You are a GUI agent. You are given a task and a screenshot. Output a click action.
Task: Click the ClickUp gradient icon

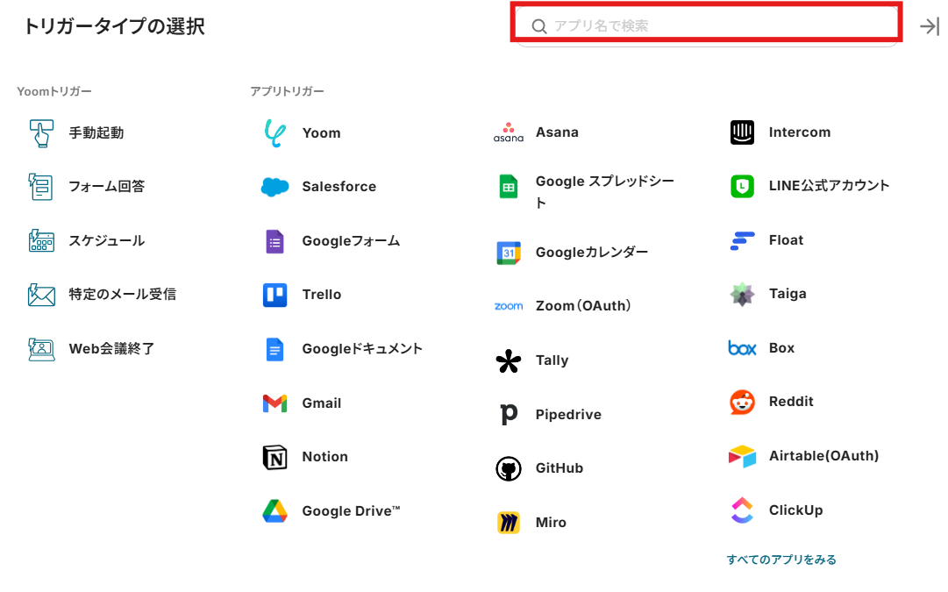[x=742, y=510]
